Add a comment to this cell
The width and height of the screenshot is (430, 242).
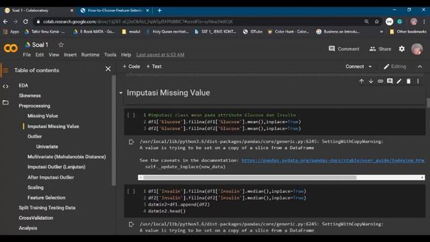point(390,81)
